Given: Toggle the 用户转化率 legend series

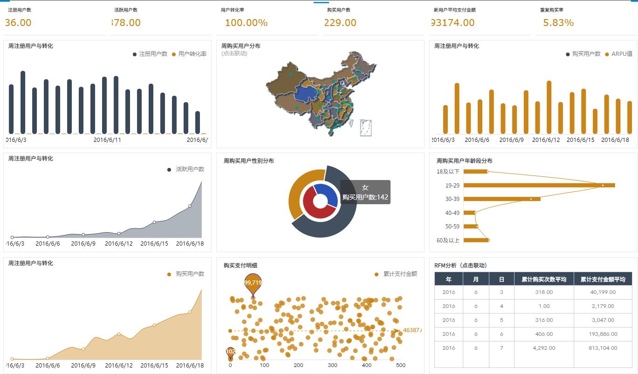Looking at the screenshot, I should click(189, 54).
